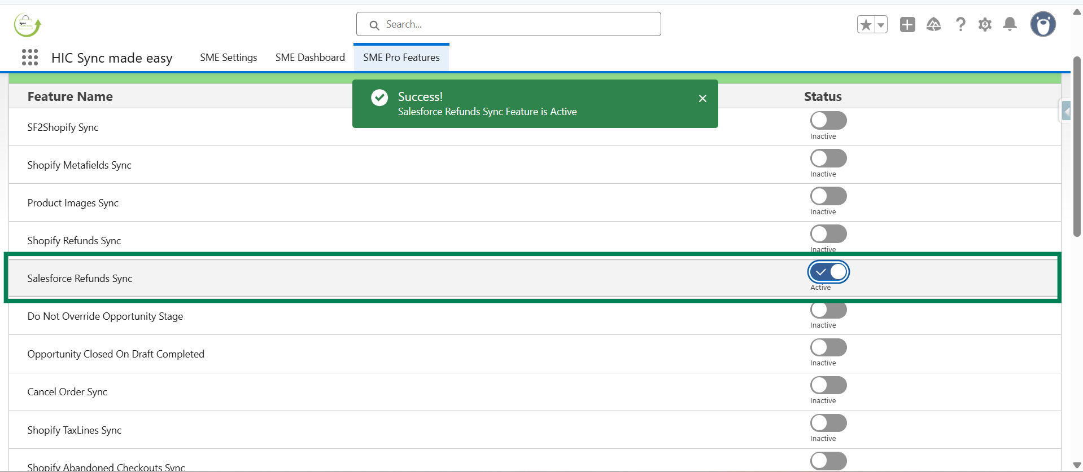The image size is (1083, 472).
Task: Turn on the Product Images Sync toggle
Action: pyautogui.click(x=828, y=196)
